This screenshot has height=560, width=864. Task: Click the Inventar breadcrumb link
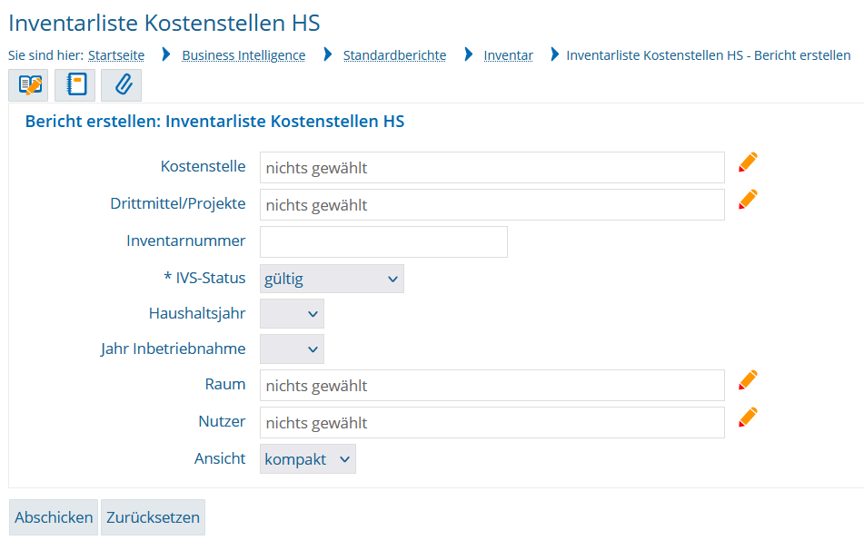[508, 55]
